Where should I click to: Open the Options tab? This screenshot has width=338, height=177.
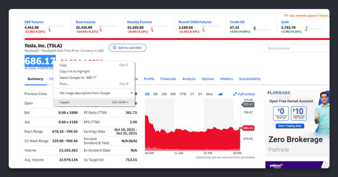pos(208,79)
